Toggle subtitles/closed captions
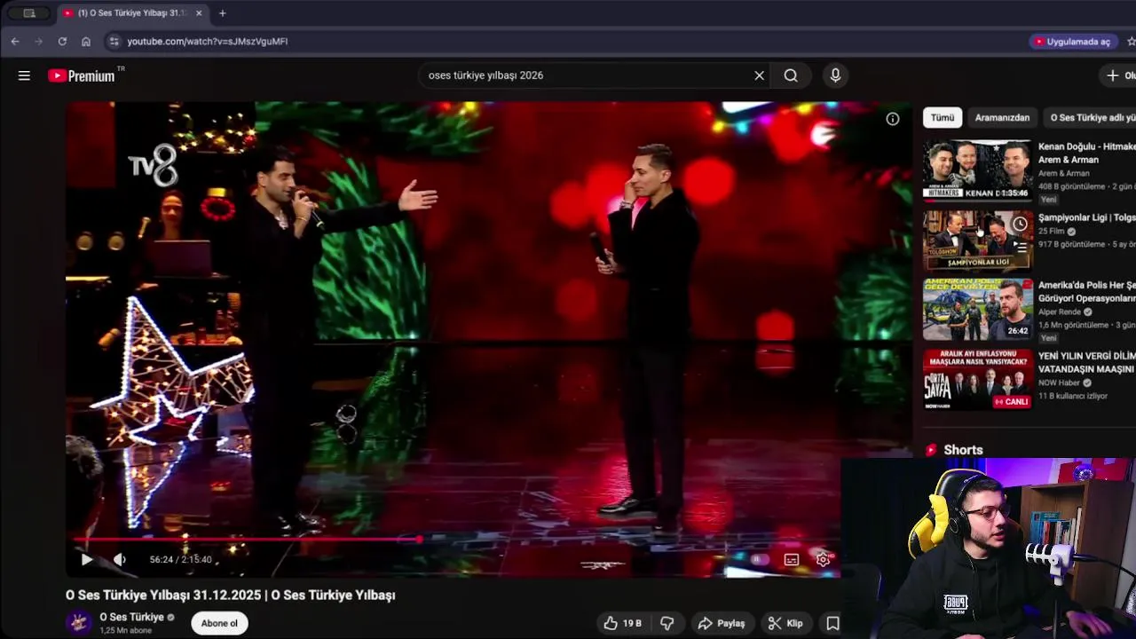The width and height of the screenshot is (1136, 639). point(791,559)
